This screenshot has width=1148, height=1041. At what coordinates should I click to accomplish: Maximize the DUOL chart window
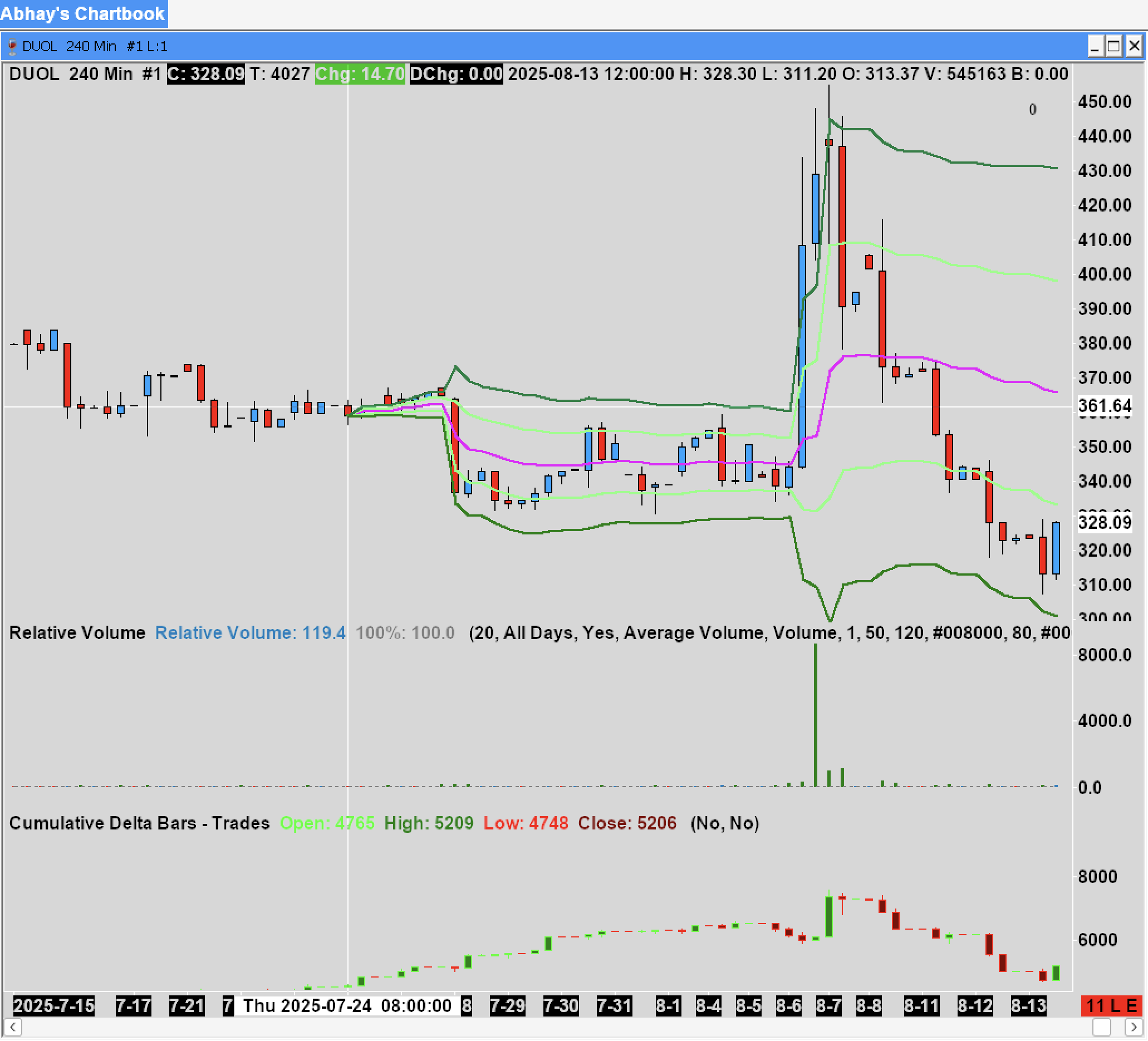pos(1114,46)
